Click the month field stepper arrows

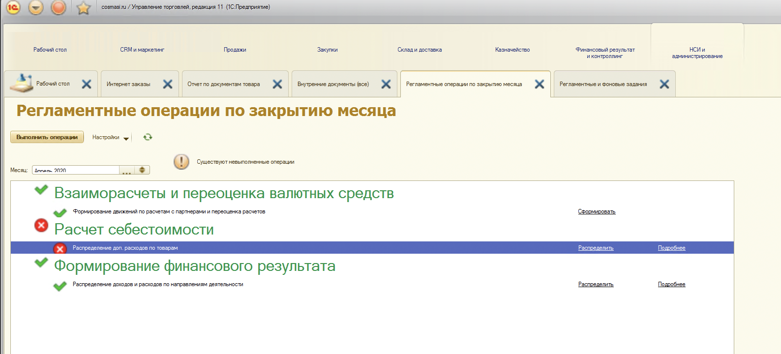142,170
